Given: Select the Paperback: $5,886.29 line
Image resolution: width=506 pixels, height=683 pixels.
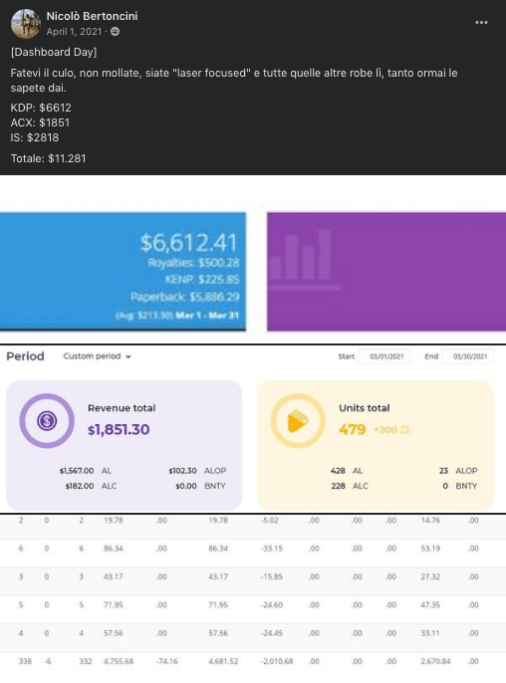Looking at the screenshot, I should tap(185, 297).
